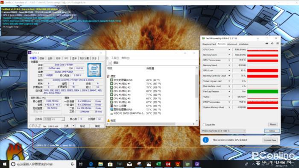Open the Mail app from the taskbar
299x168 pixels.
(129, 164)
